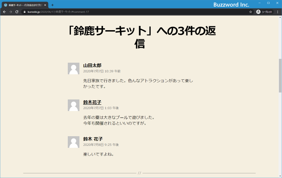Open a new tab with the plus button
Image resolution: width=282 pixels, height=178 pixels.
tap(52, 5)
